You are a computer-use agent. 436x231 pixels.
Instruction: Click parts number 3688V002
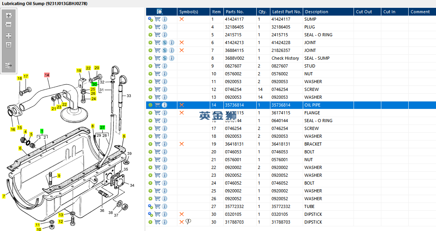coord(235,58)
